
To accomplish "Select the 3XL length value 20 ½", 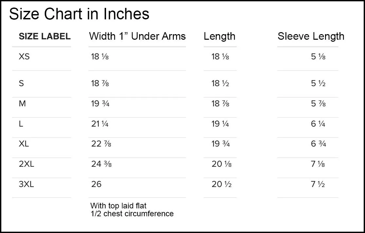I will click(222, 184).
